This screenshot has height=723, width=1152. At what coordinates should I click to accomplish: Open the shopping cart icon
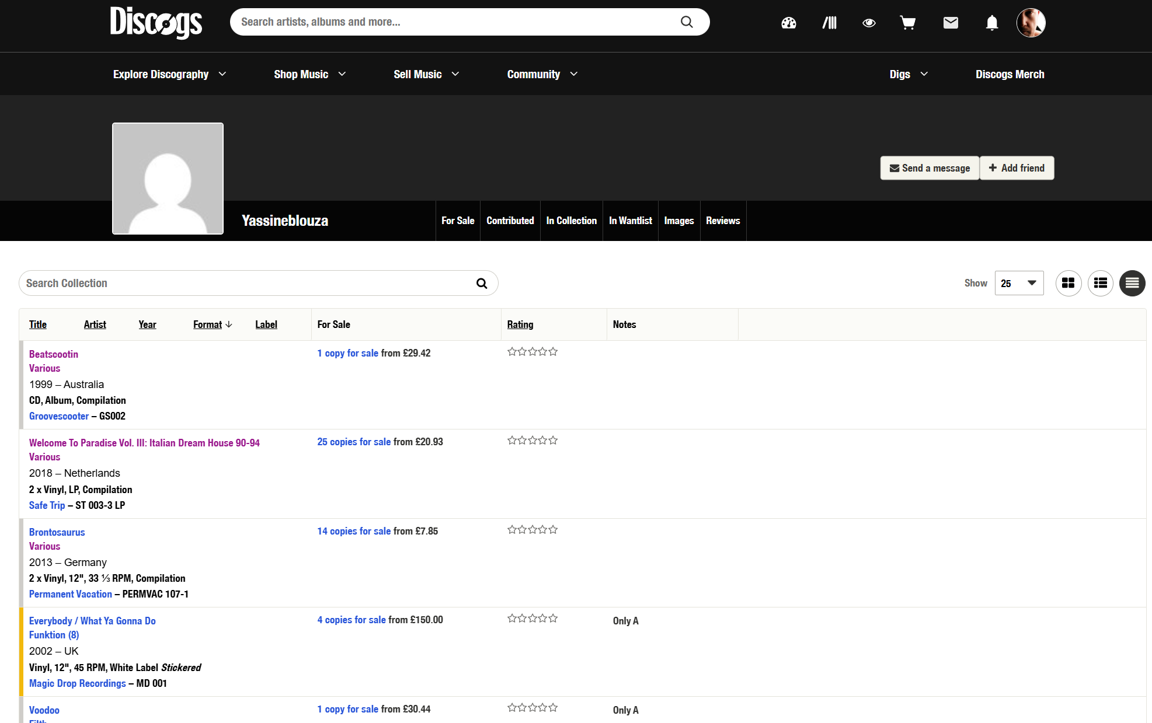tap(908, 23)
